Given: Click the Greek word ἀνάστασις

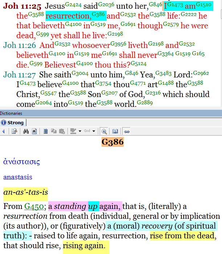Looking at the screenshot, I should click(x=22, y=161).
